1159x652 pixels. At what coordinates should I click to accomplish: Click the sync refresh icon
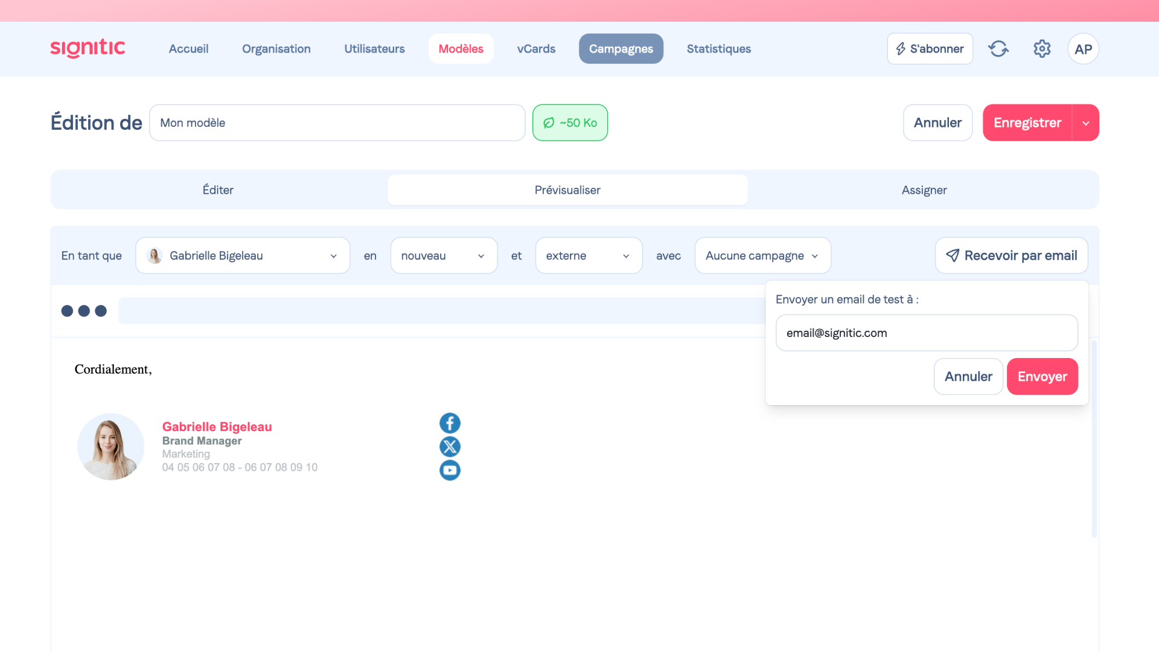pyautogui.click(x=998, y=49)
